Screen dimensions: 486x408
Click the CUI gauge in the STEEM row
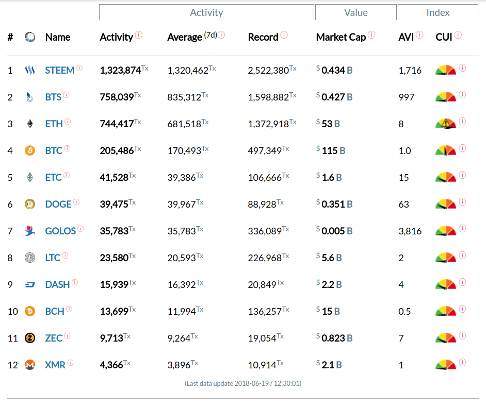point(446,70)
